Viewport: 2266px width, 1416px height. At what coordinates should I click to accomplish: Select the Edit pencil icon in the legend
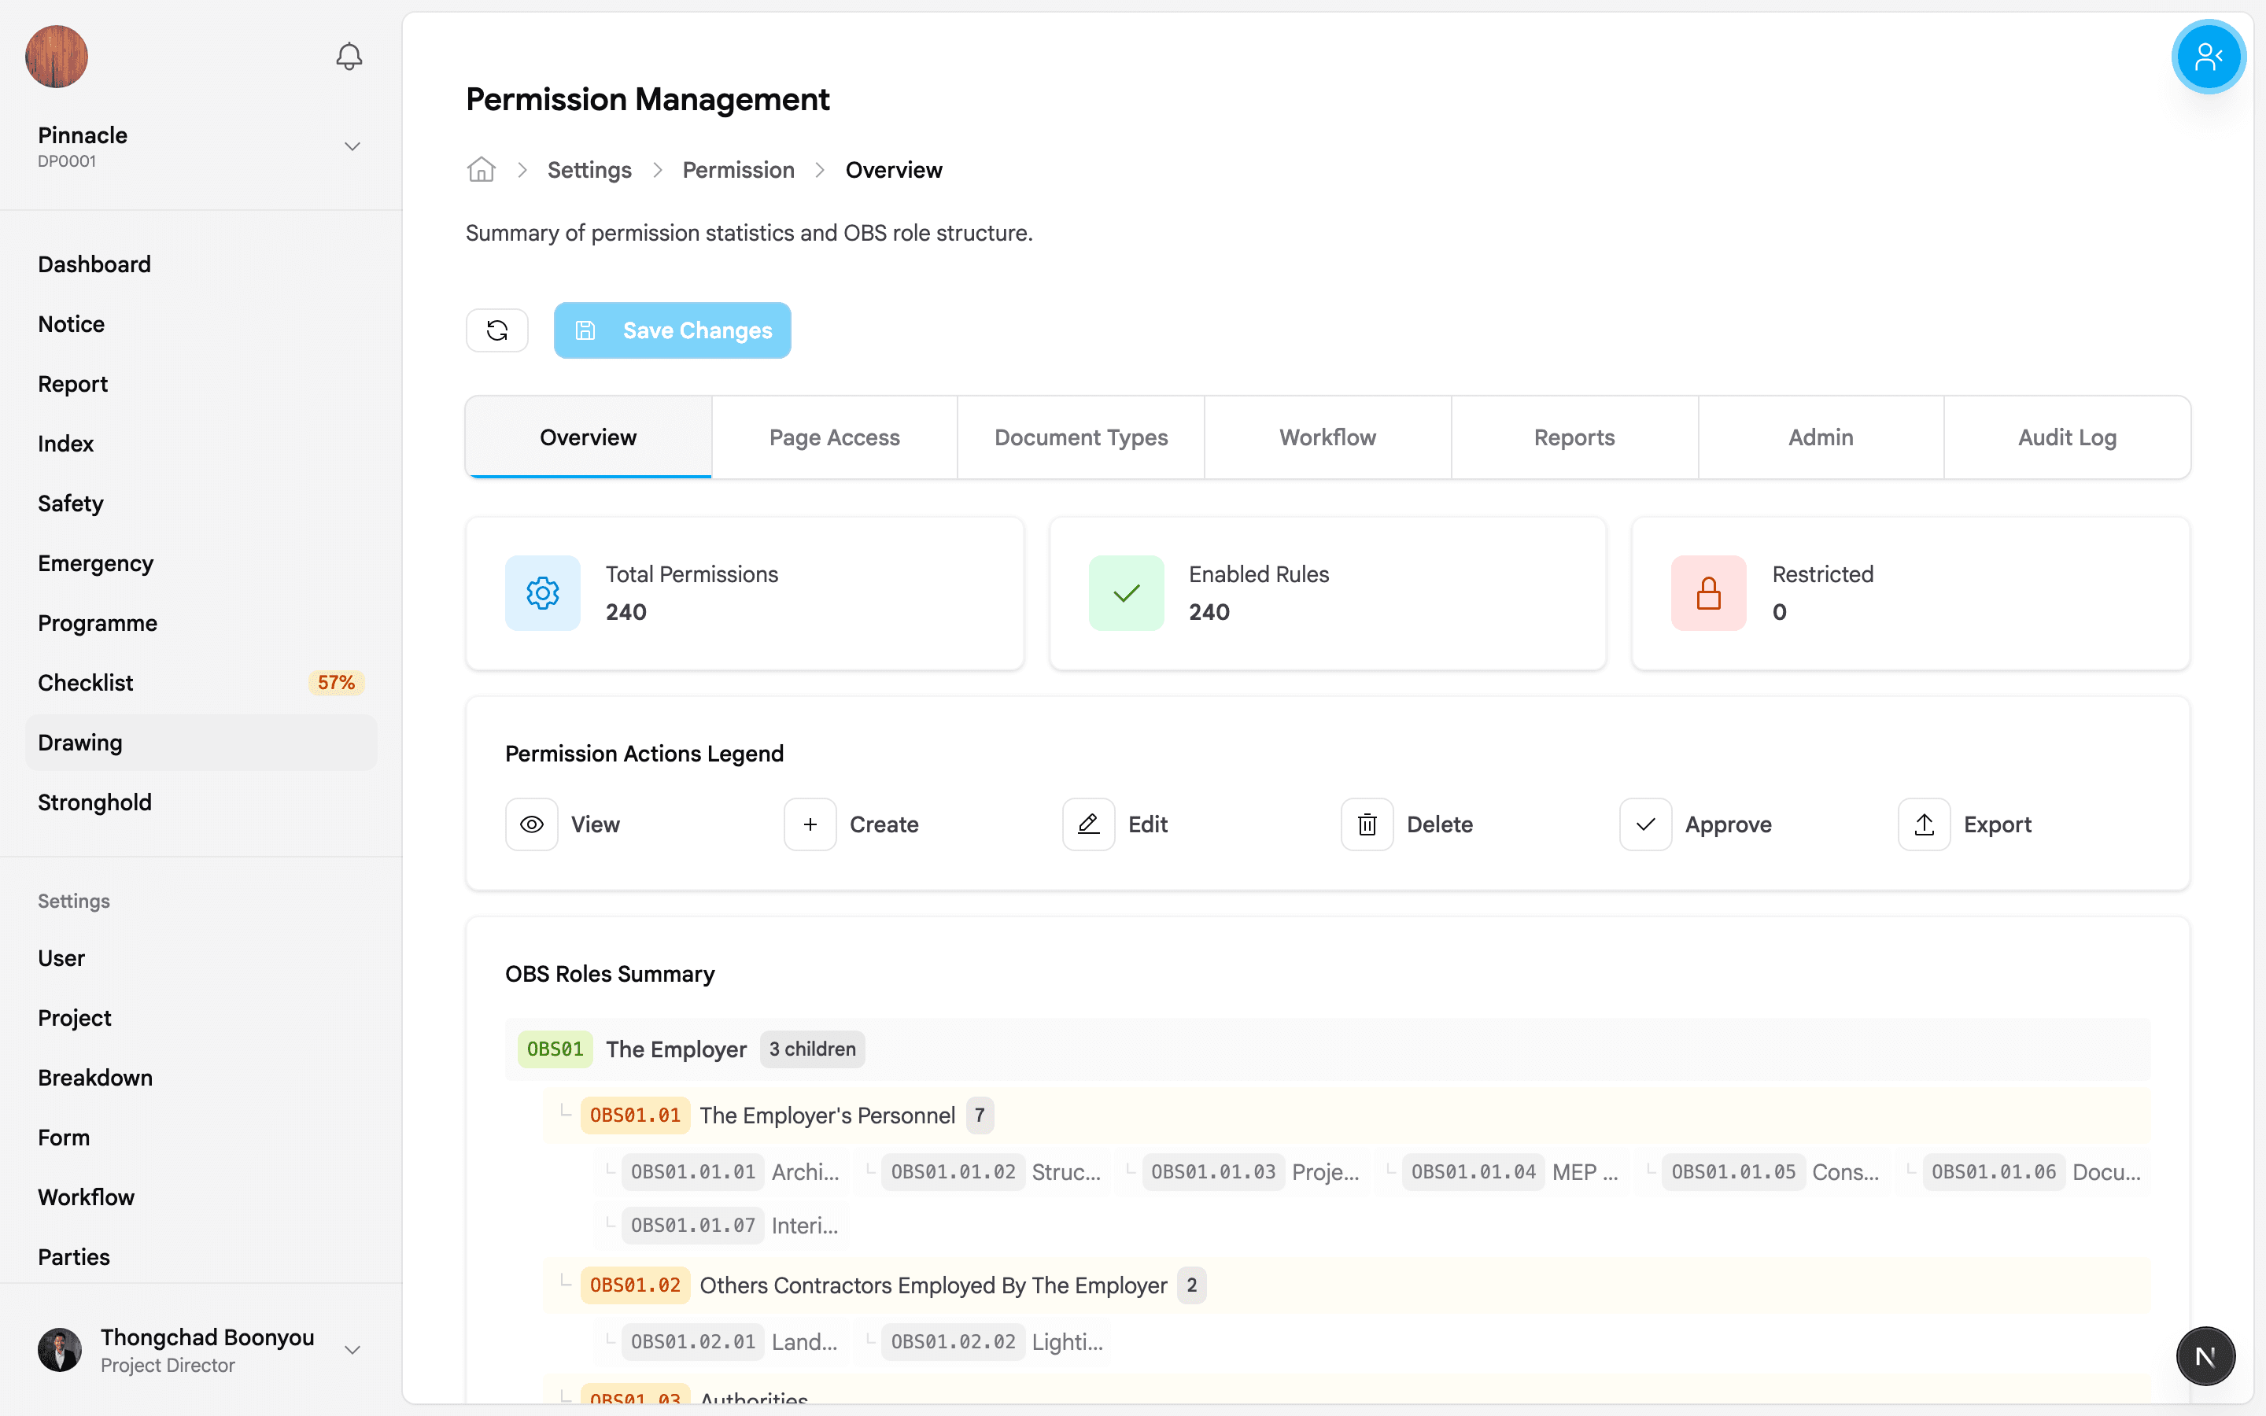coord(1087,824)
